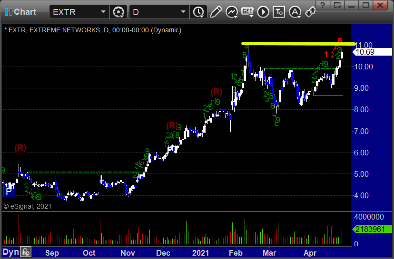Image resolution: width=394 pixels, height=259 pixels.
Task: Select the red horizontal support line
Action: [328, 96]
